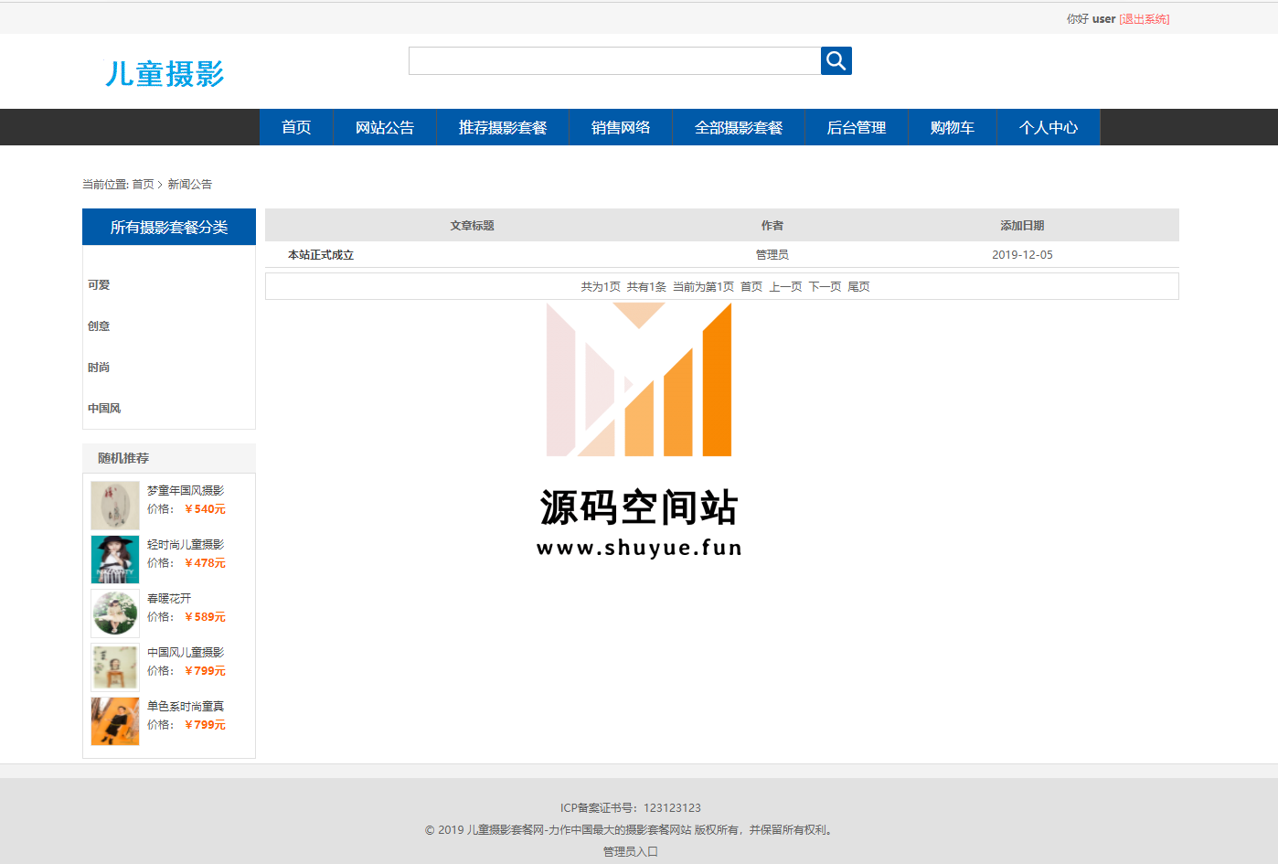This screenshot has width=1278, height=864.
Task: Open the article 本站正式成立
Action: click(x=321, y=255)
